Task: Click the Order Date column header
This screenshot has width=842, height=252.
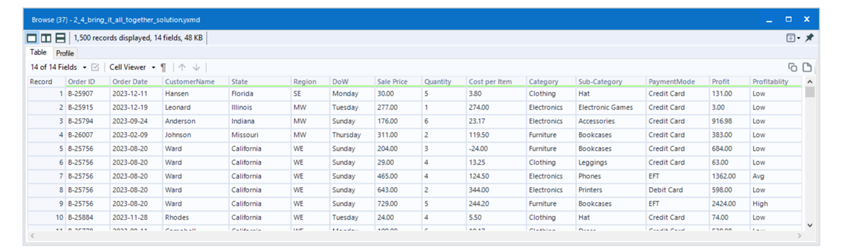Action: (x=136, y=81)
